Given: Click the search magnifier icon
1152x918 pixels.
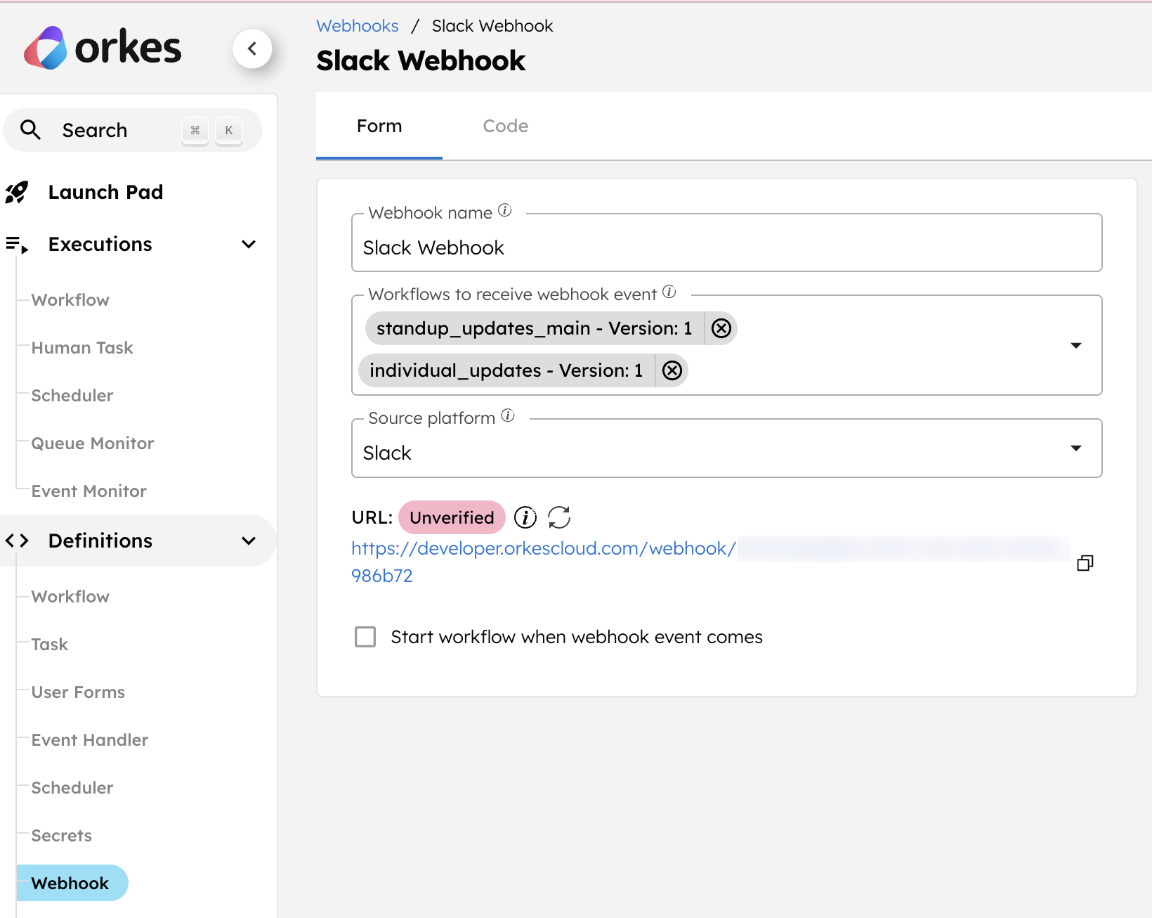Looking at the screenshot, I should pyautogui.click(x=30, y=130).
